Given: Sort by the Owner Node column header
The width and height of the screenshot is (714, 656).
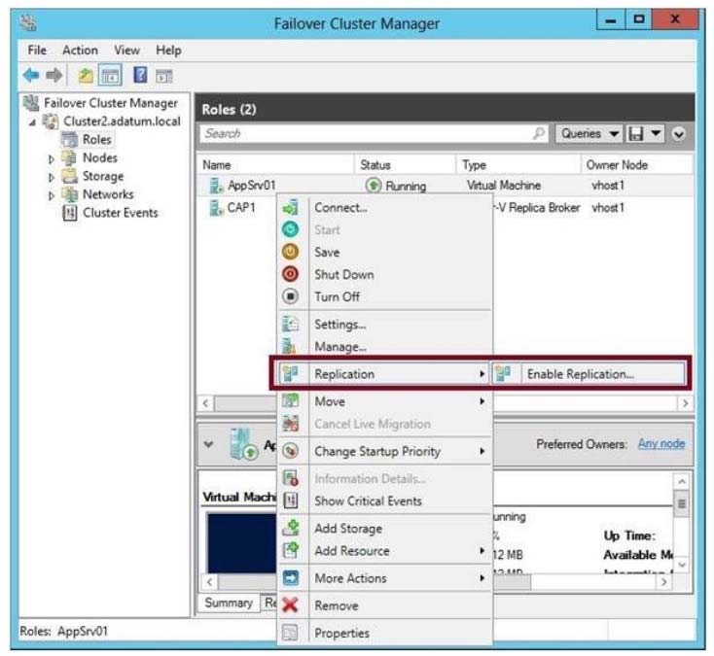Looking at the screenshot, I should [x=636, y=164].
